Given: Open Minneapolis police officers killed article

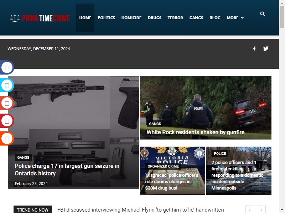Looking at the screenshot, I should (x=237, y=175).
